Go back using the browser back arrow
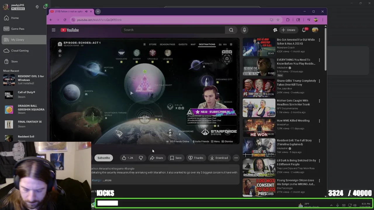The image size is (374, 210). point(51,20)
